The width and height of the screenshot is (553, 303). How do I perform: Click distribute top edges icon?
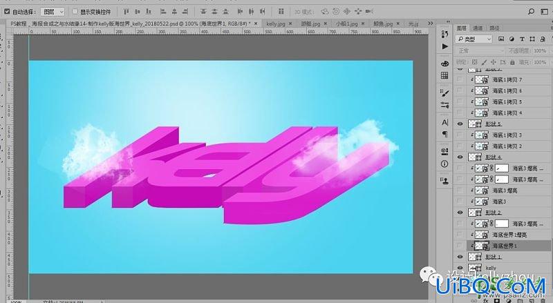[x=203, y=12]
